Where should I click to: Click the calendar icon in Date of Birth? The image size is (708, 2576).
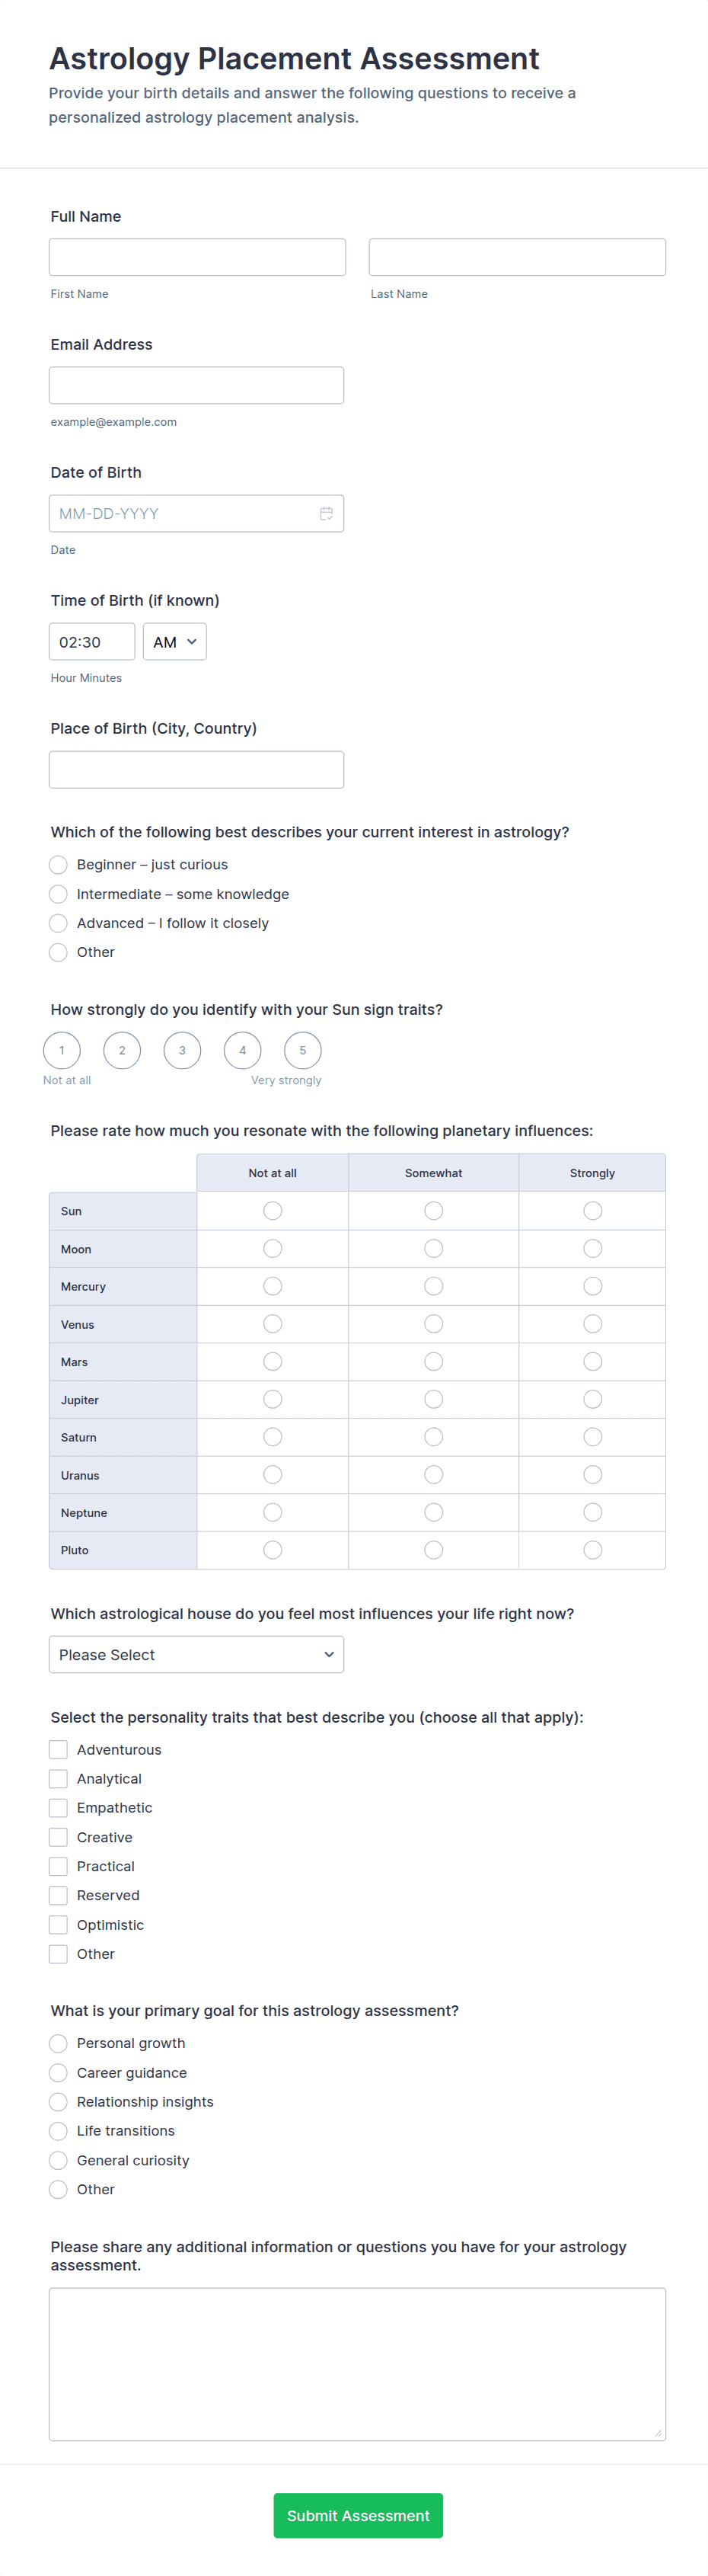[x=326, y=514]
